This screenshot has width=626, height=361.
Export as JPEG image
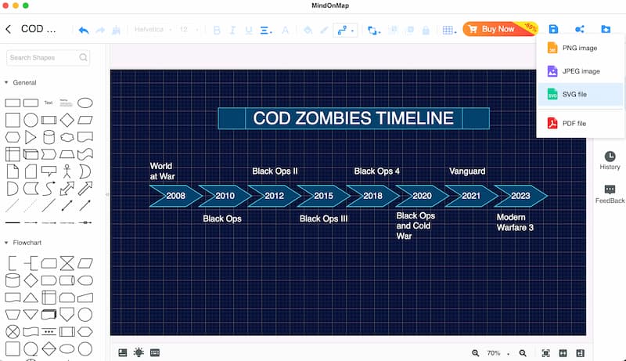[581, 71]
